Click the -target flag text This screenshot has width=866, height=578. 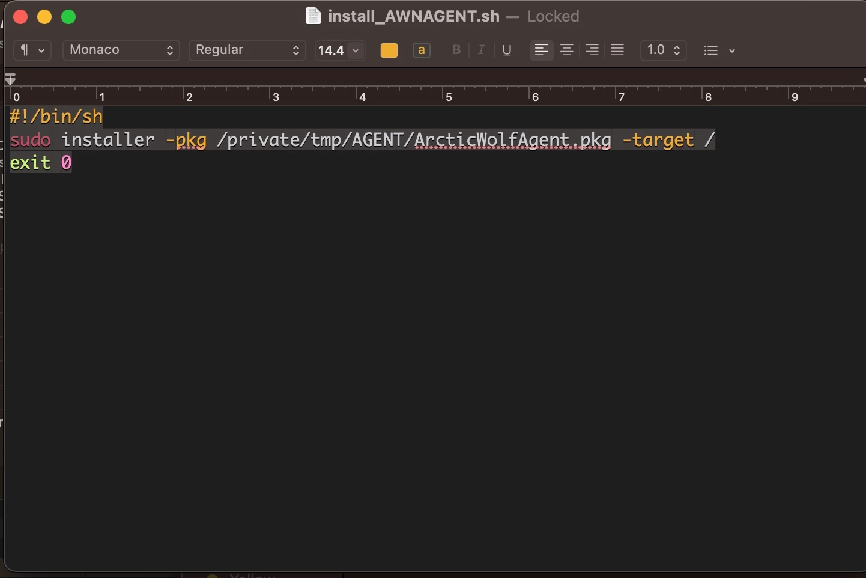pos(658,140)
